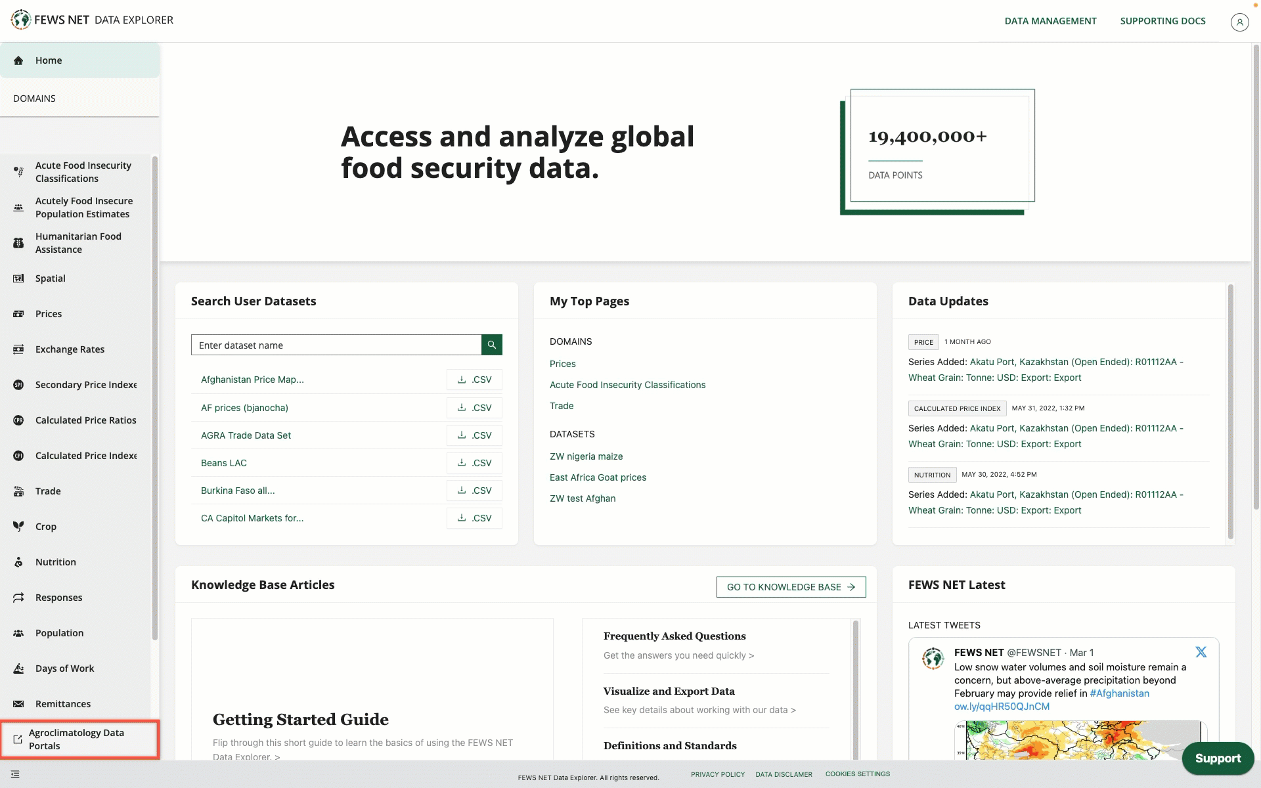Click the Afghanistan Price Map CSV download link
The image size is (1261, 788).
474,378
